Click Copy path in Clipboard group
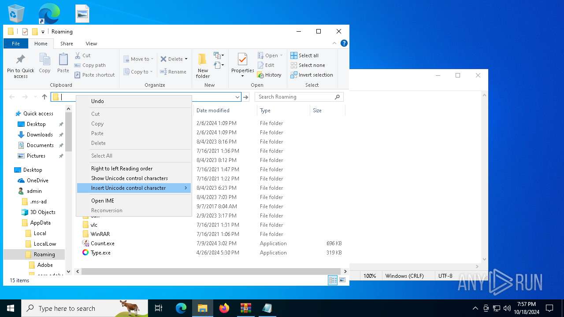This screenshot has width=564, height=317. 90,65
